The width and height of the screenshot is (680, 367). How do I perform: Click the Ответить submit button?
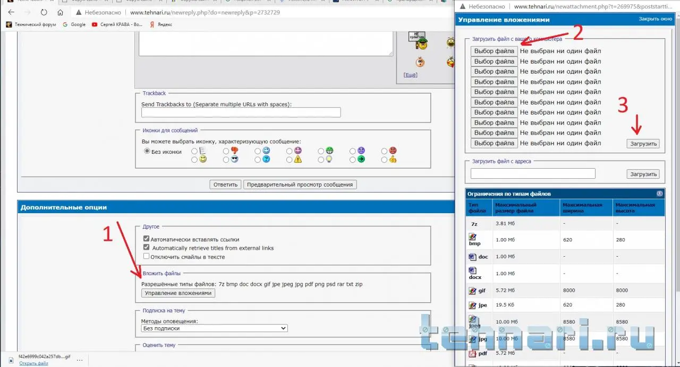(225, 185)
